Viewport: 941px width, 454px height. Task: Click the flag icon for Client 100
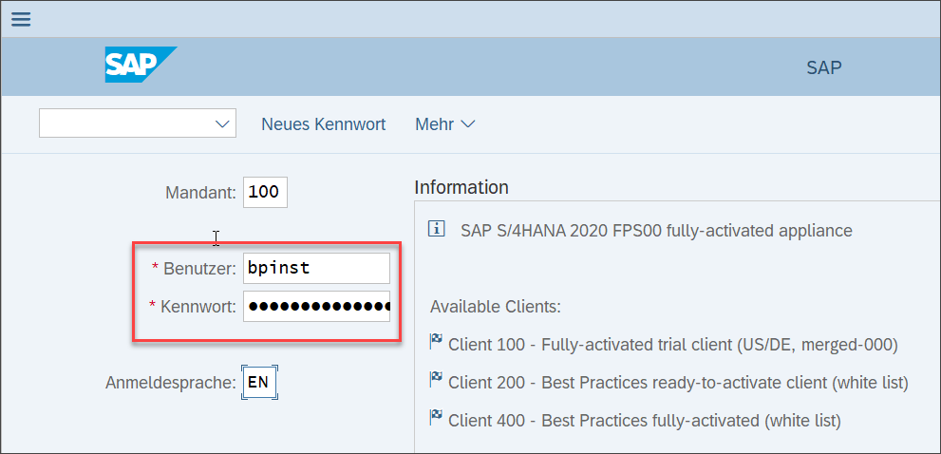[436, 342]
